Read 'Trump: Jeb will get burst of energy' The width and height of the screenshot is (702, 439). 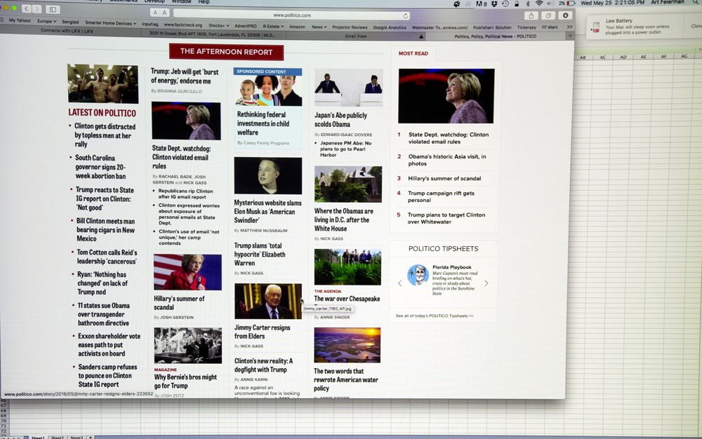[185, 76]
